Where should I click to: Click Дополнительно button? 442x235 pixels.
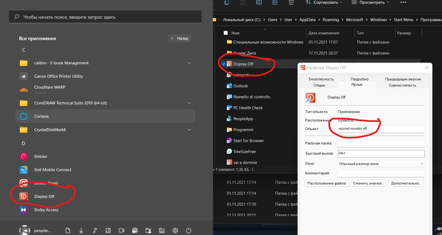406,183
